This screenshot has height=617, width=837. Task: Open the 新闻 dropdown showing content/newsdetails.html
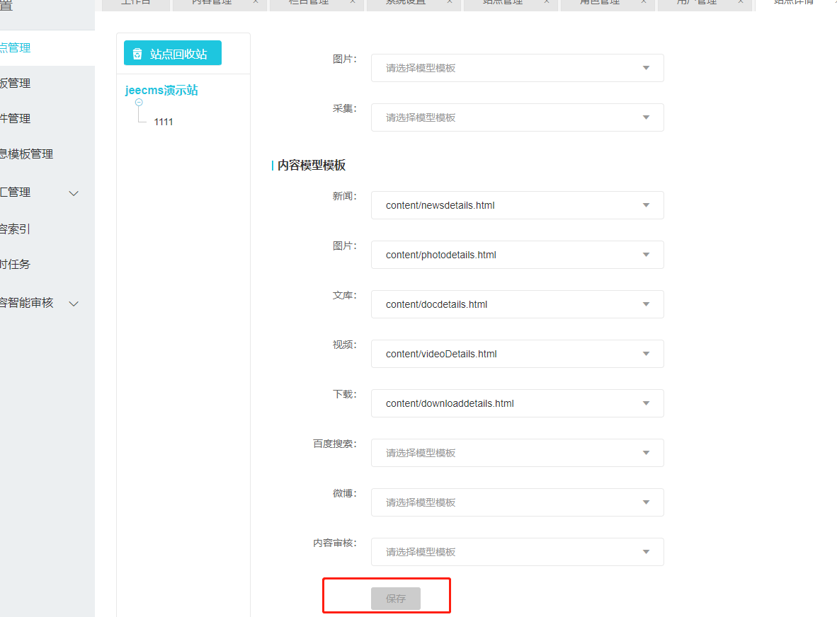coord(517,205)
